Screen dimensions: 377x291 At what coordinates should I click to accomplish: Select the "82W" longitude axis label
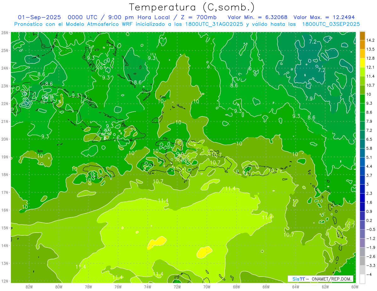click(29, 286)
